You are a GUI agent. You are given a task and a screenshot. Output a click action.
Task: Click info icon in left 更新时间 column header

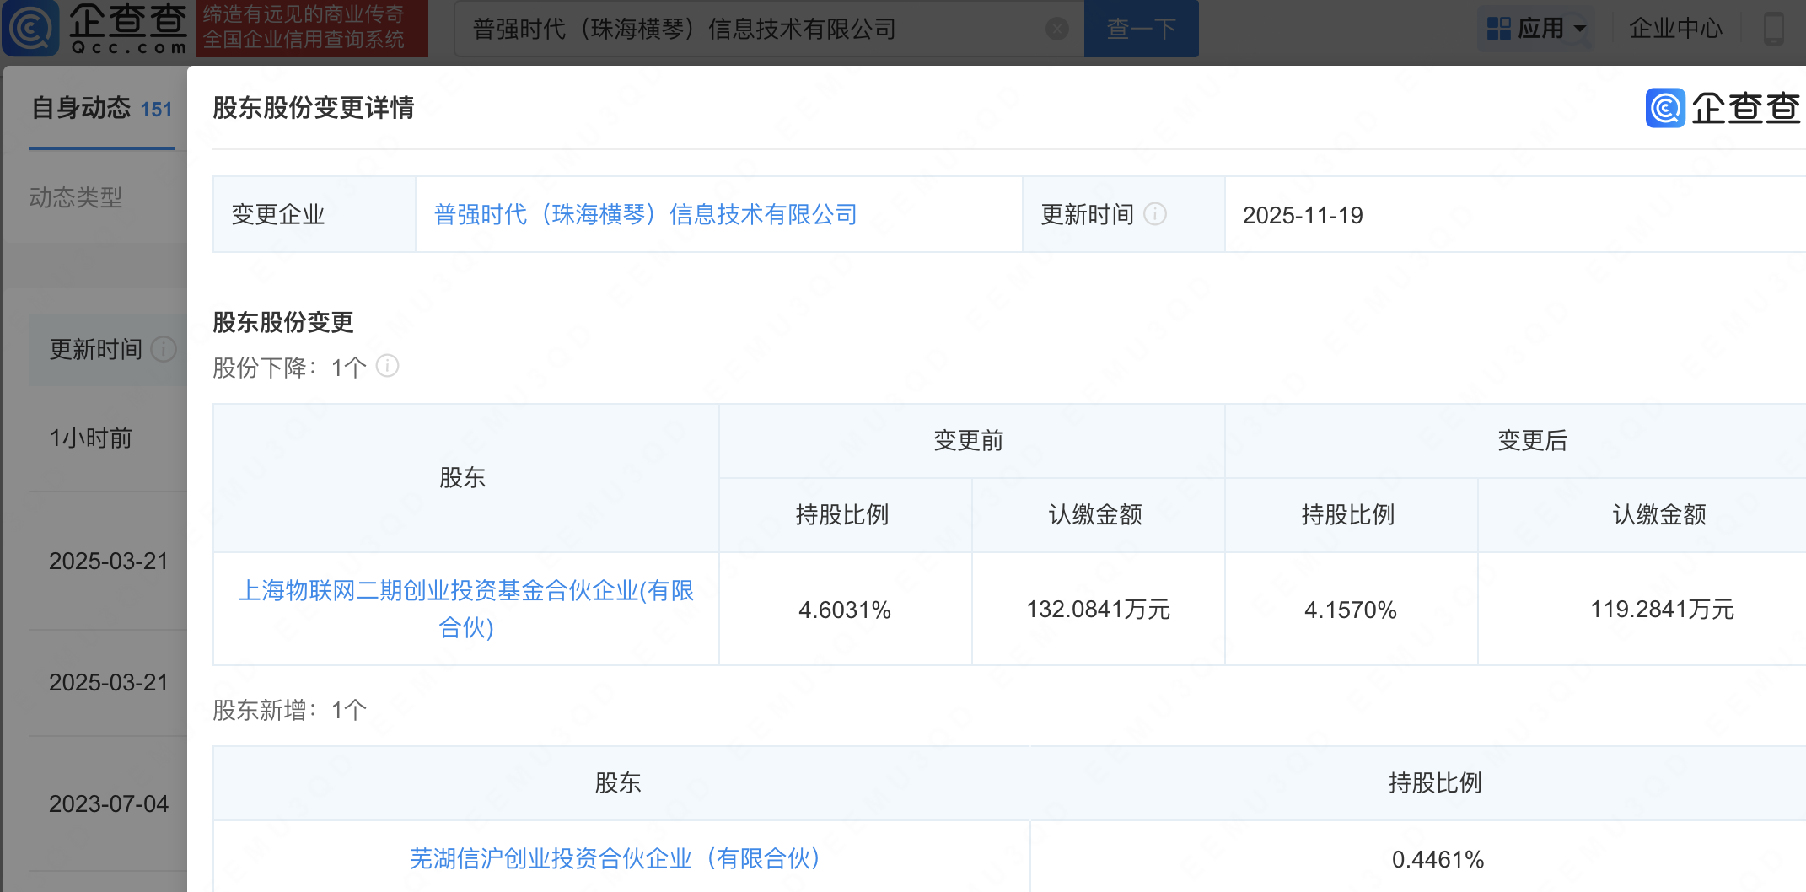[163, 349]
